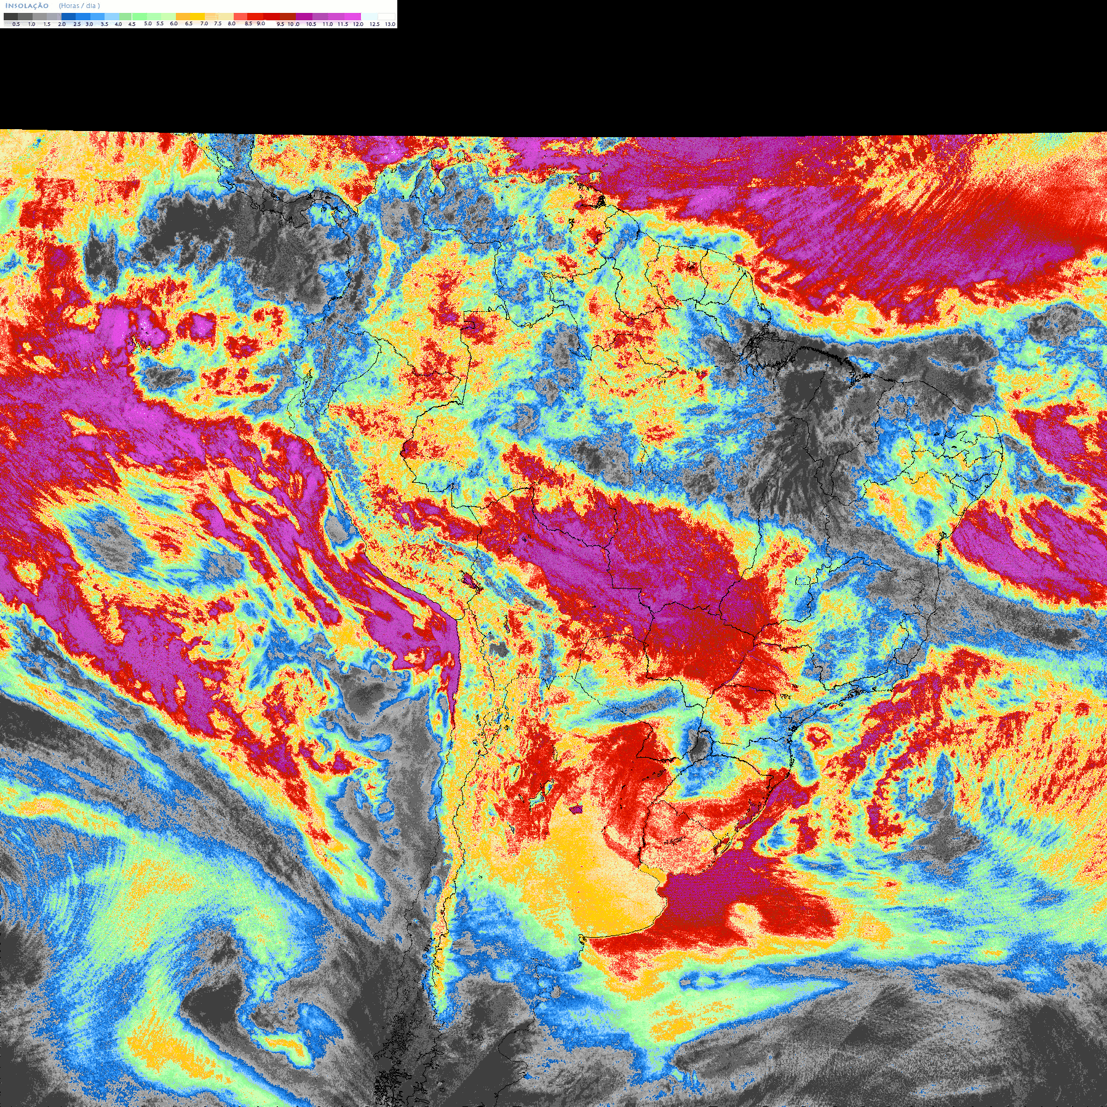The image size is (1107, 1107).
Task: Click the '(Horas / dia)' unit label
Action: click(79, 6)
